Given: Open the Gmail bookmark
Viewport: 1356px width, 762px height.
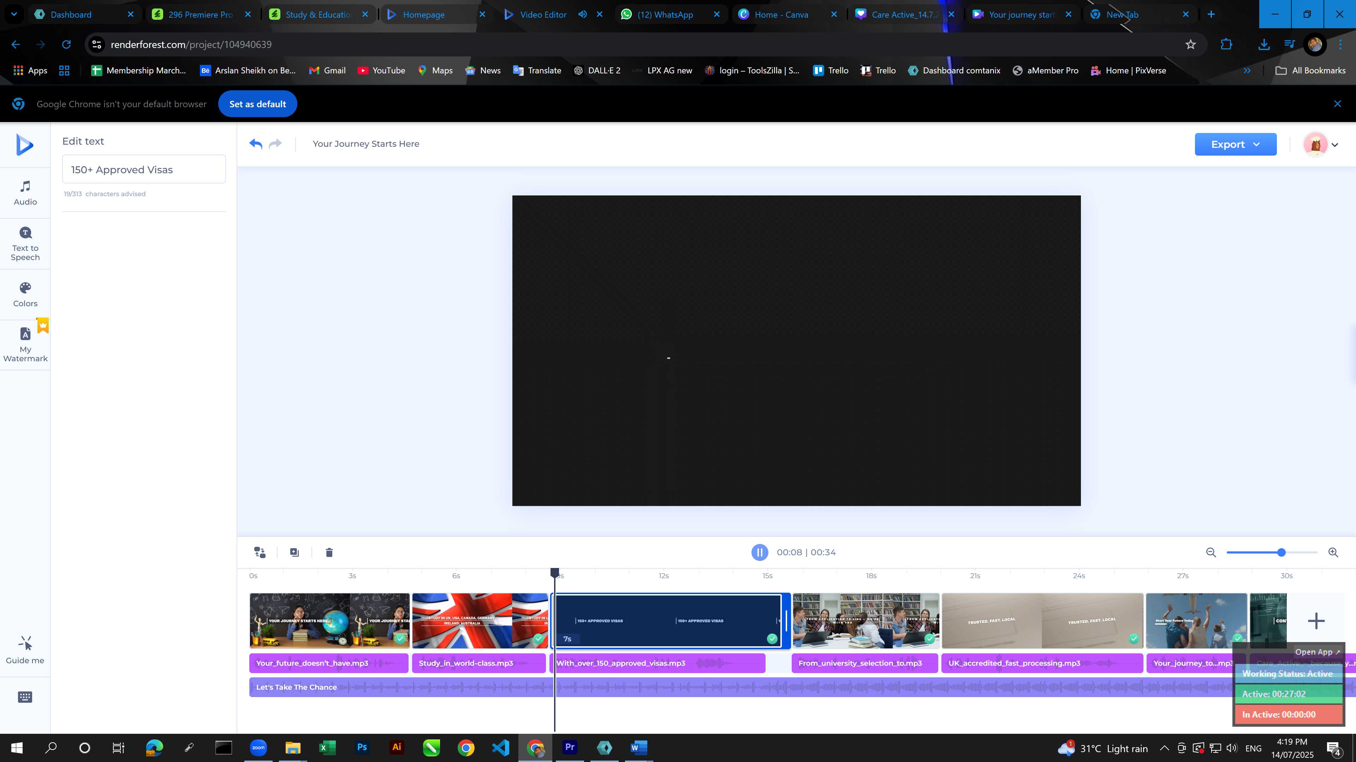Looking at the screenshot, I should point(327,71).
